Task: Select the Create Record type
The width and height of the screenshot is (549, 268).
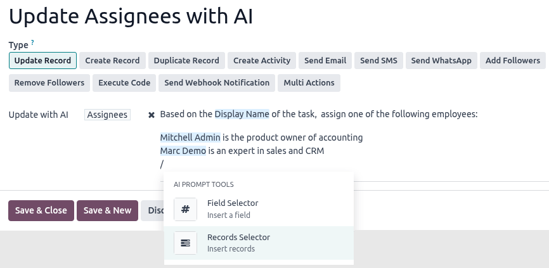Action: (x=112, y=61)
